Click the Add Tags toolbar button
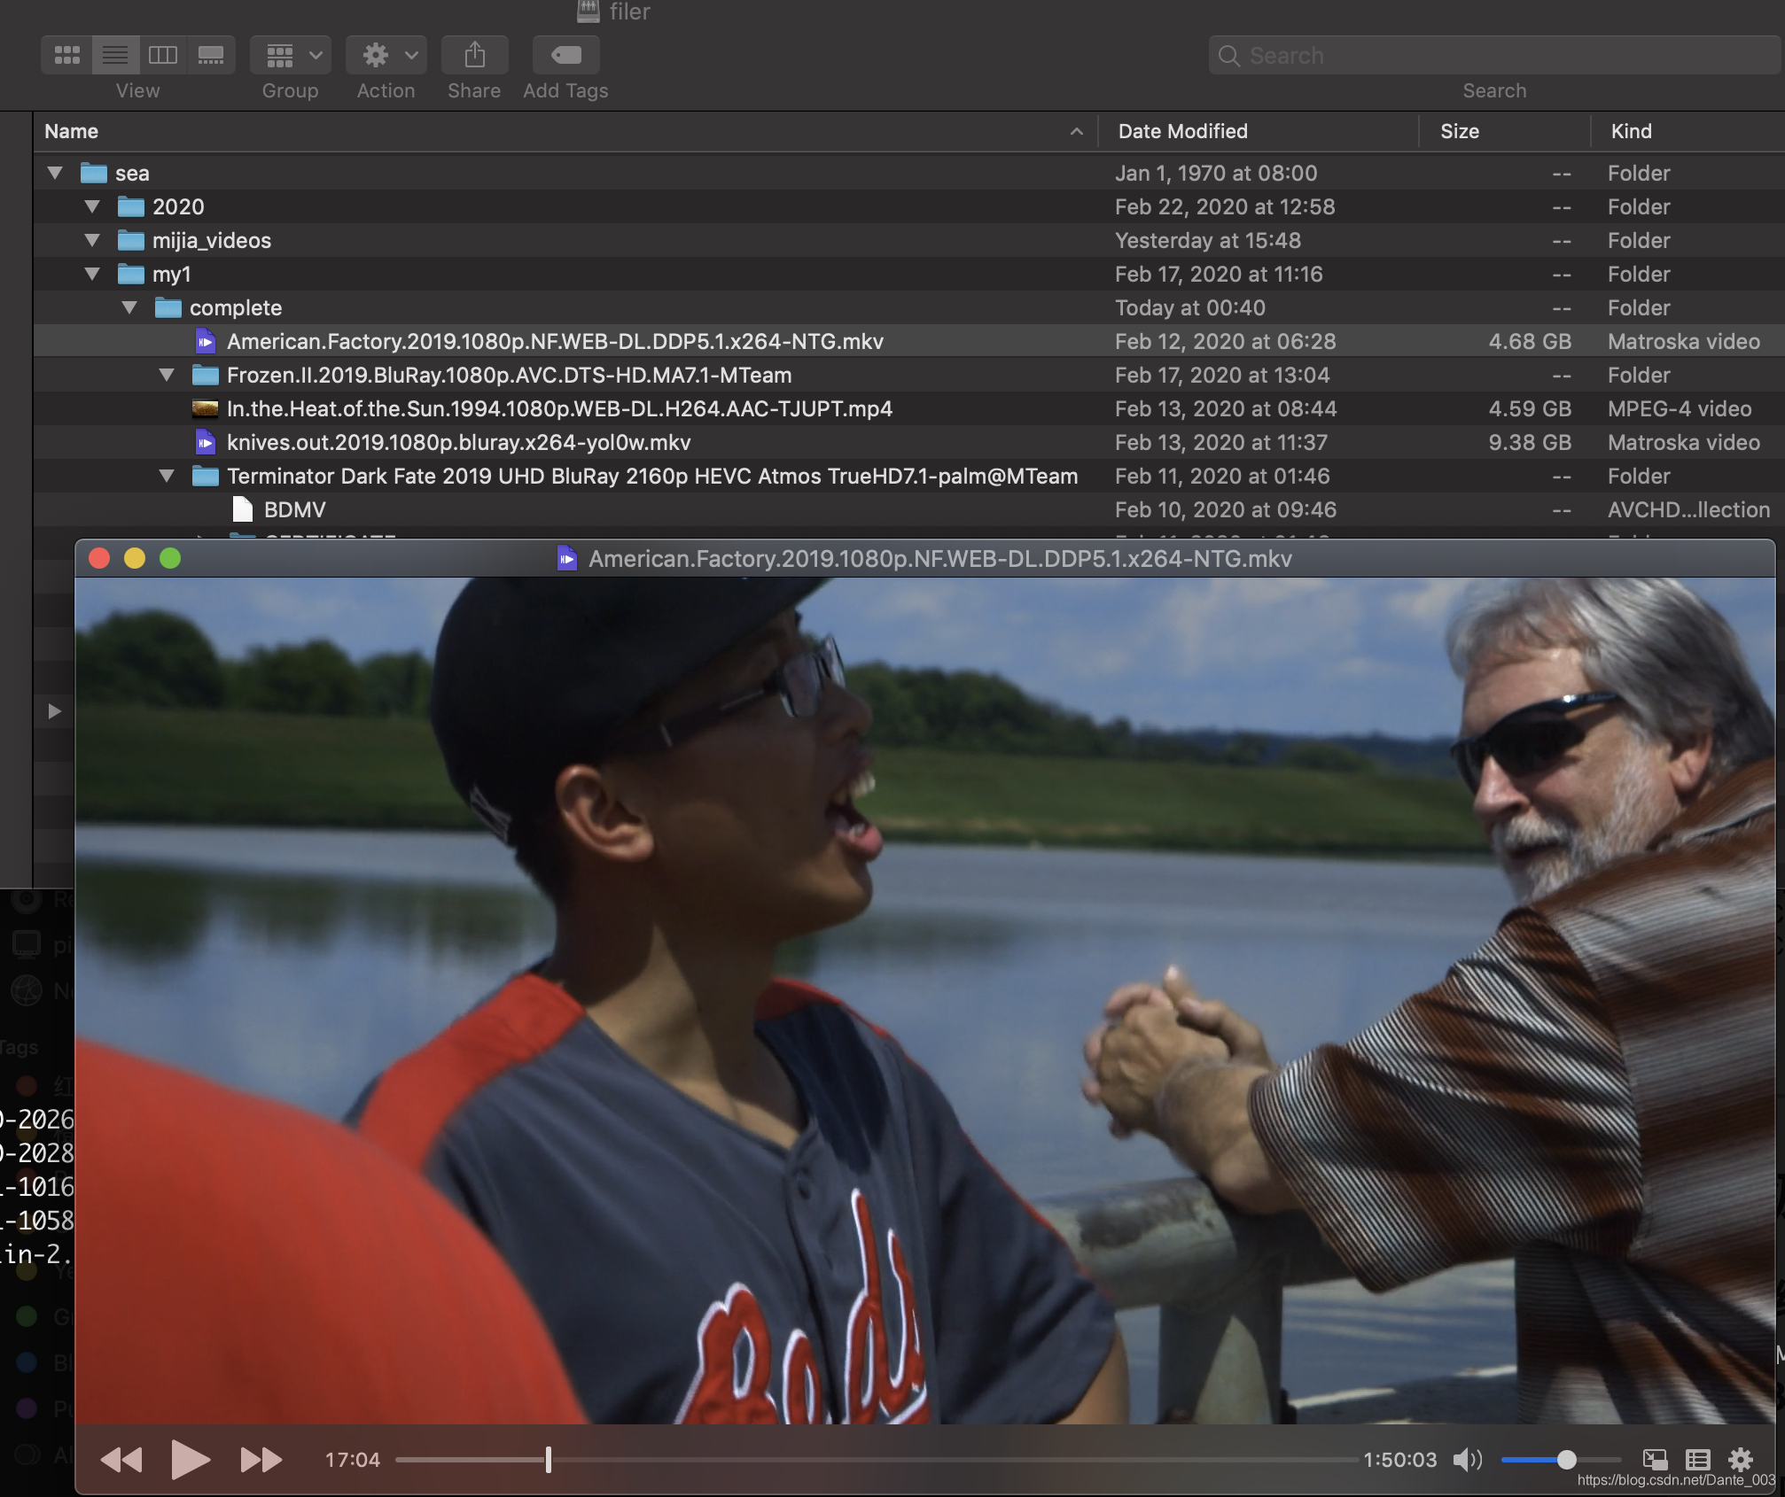The height and width of the screenshot is (1497, 1785). coord(565,55)
